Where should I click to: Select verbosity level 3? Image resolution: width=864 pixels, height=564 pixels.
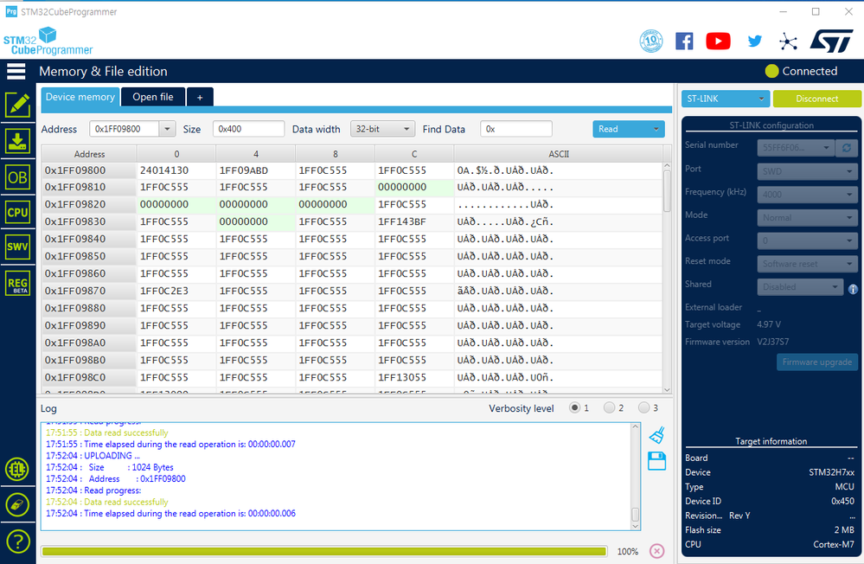click(643, 408)
